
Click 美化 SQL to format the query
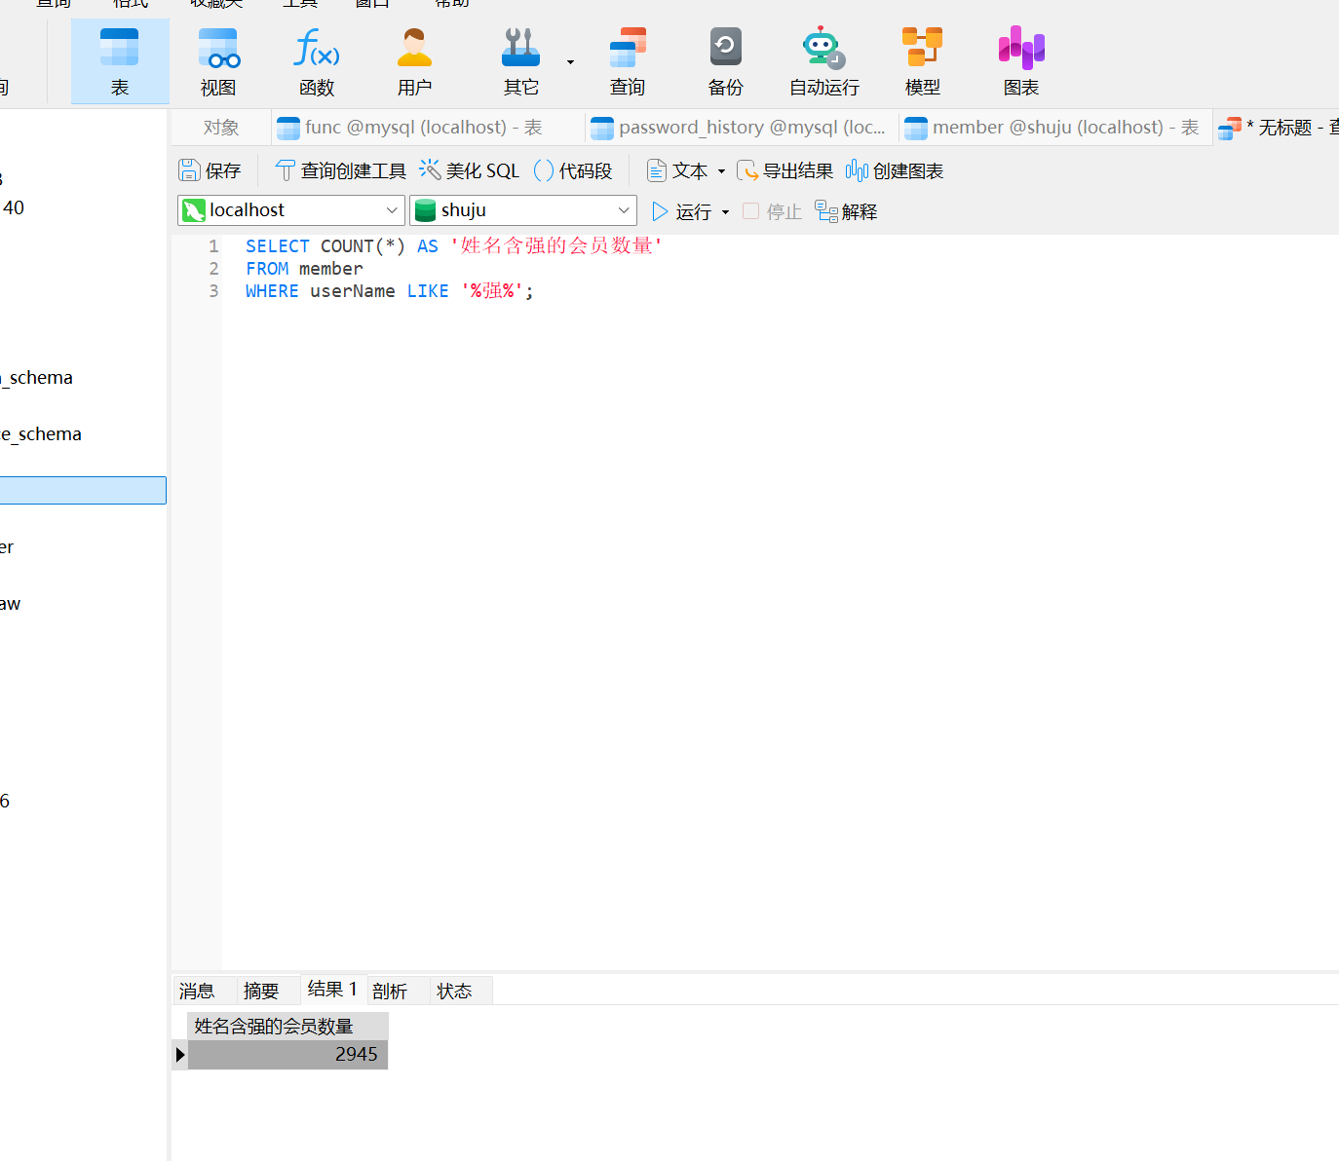[470, 171]
